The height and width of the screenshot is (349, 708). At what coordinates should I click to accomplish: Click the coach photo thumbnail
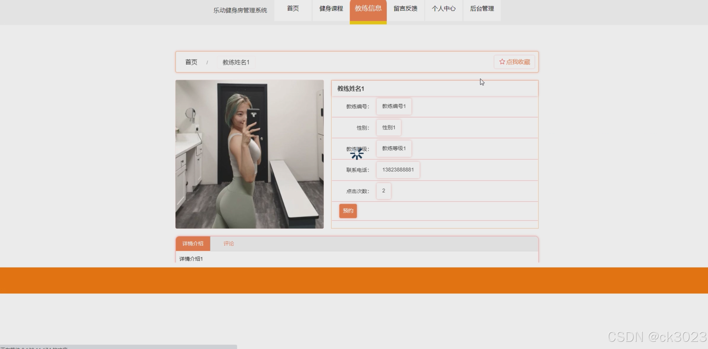249,154
